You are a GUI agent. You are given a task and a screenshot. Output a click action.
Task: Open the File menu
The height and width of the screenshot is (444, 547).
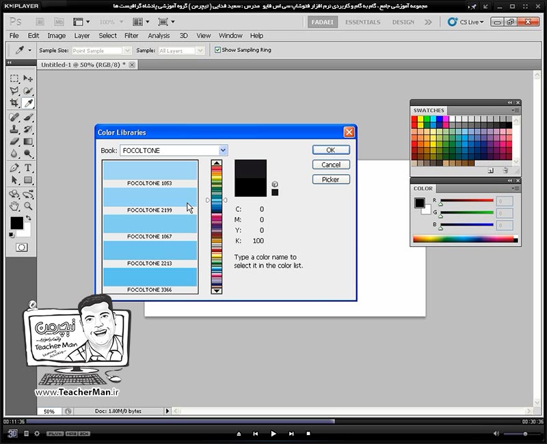[14, 36]
